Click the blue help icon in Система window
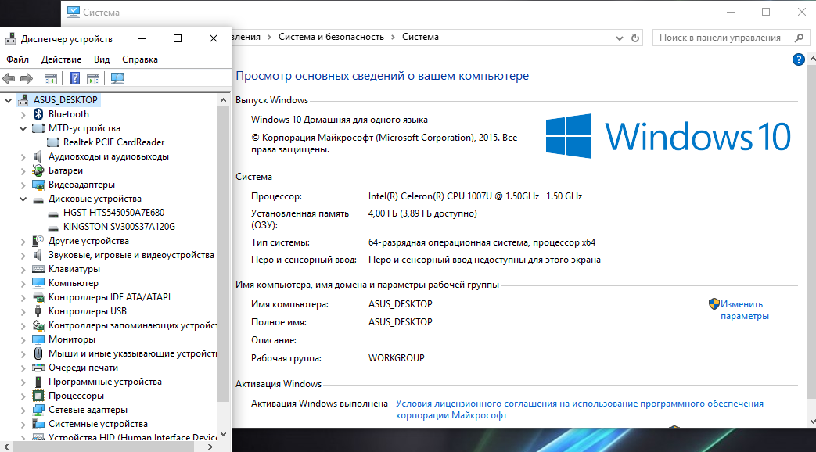This screenshot has height=452, width=816. [798, 59]
